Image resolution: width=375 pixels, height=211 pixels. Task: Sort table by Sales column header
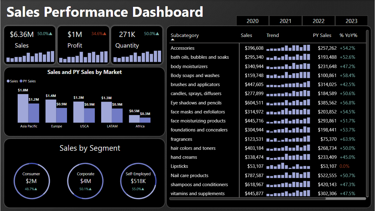click(246, 35)
